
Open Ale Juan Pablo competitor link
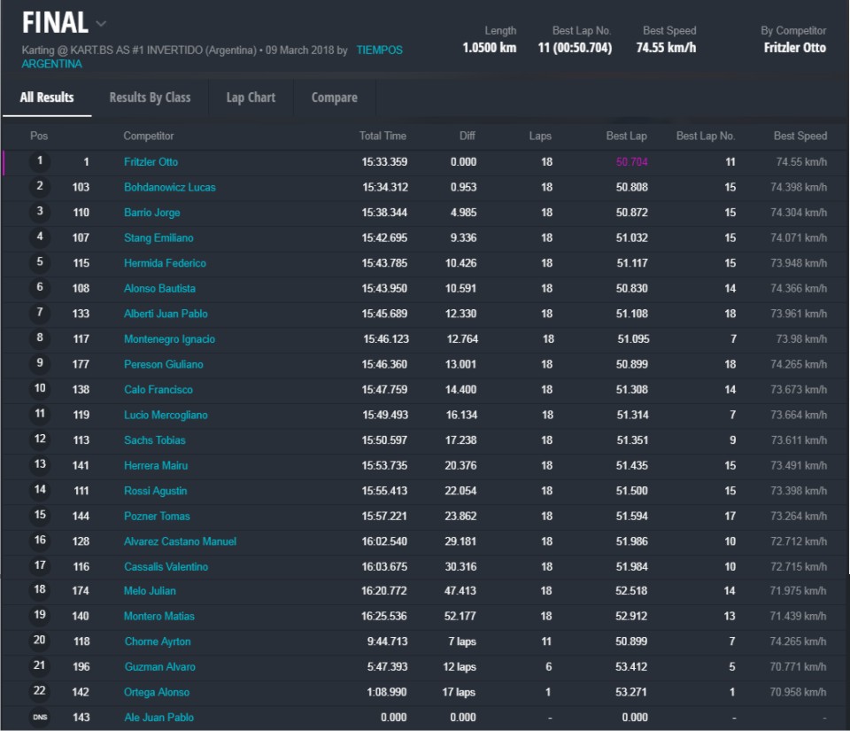(x=158, y=718)
